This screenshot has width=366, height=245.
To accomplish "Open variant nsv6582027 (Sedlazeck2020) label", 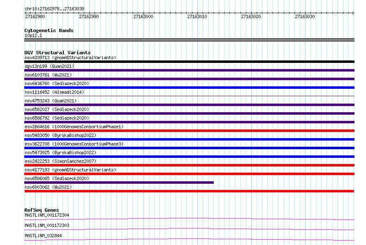I will click(x=57, y=109).
